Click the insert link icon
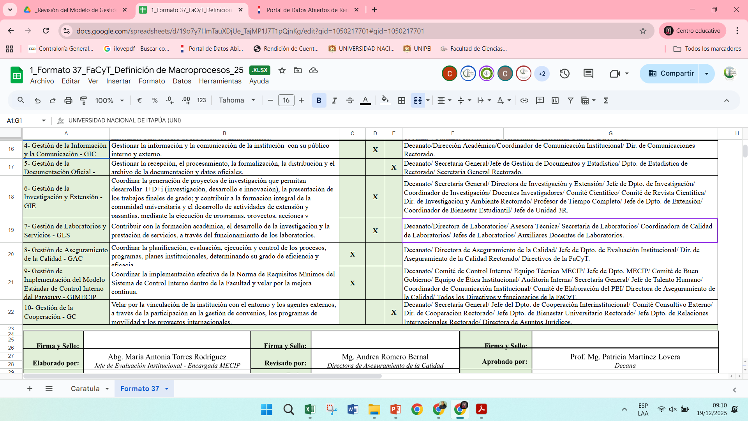Viewport: 748px width, 421px height. (x=524, y=101)
